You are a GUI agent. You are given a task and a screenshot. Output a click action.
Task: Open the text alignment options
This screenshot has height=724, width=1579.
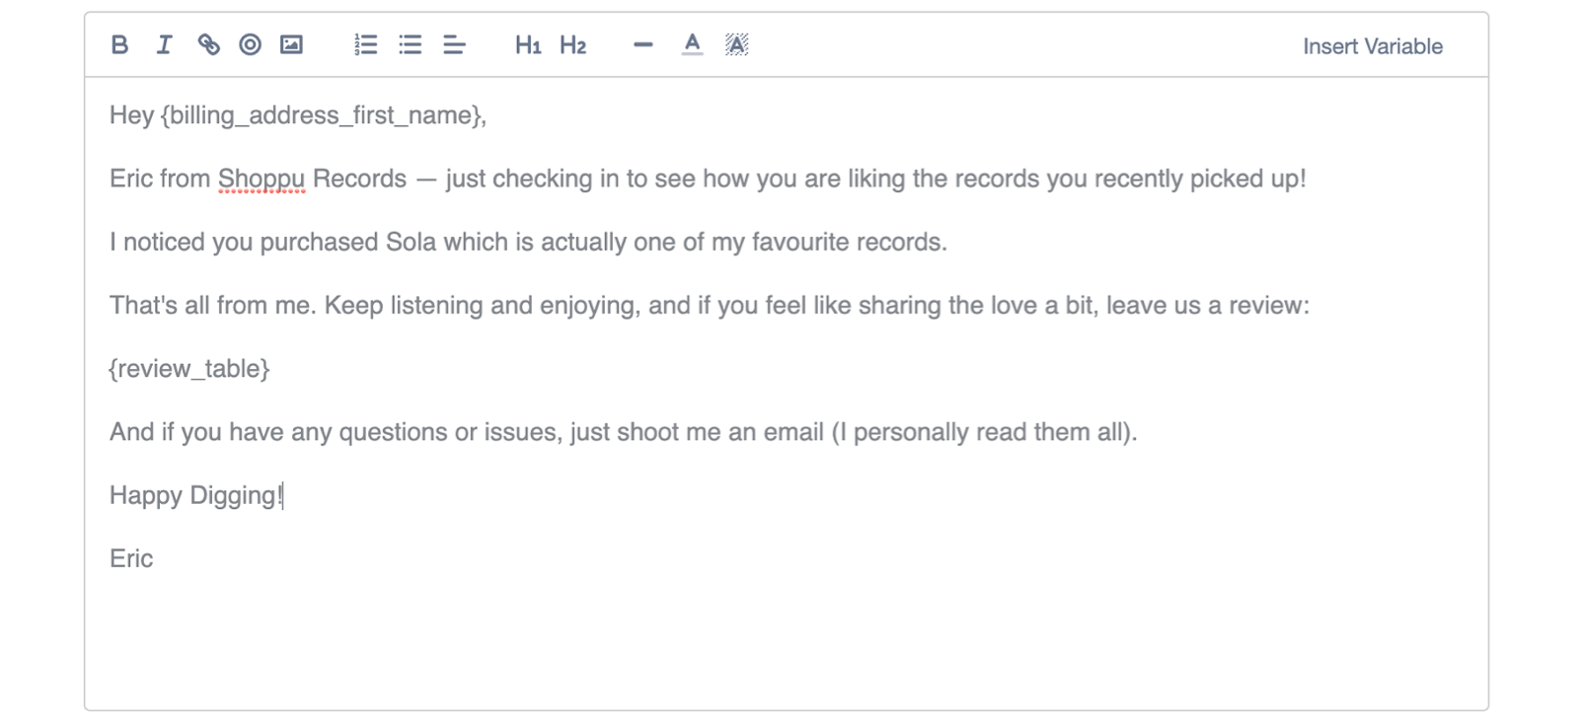coord(454,44)
